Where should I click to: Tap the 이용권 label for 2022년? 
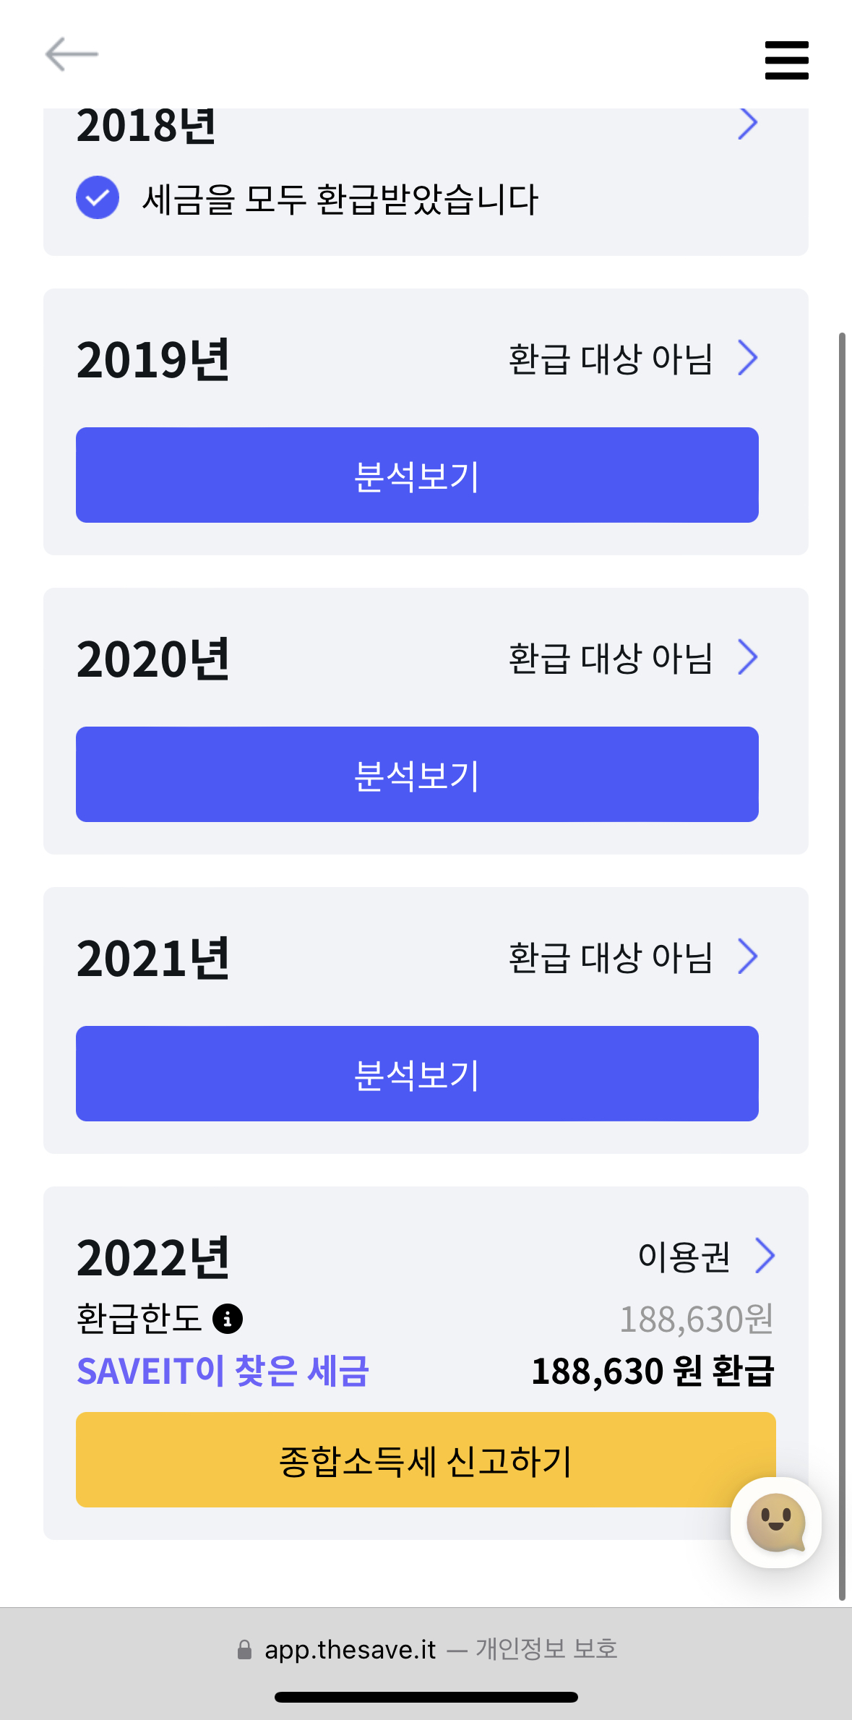pos(684,1257)
